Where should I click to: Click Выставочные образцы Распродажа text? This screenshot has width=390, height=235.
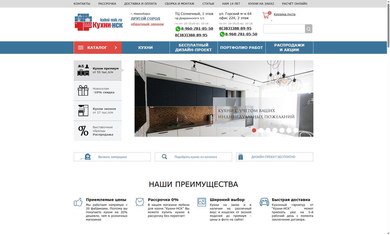click(x=103, y=131)
